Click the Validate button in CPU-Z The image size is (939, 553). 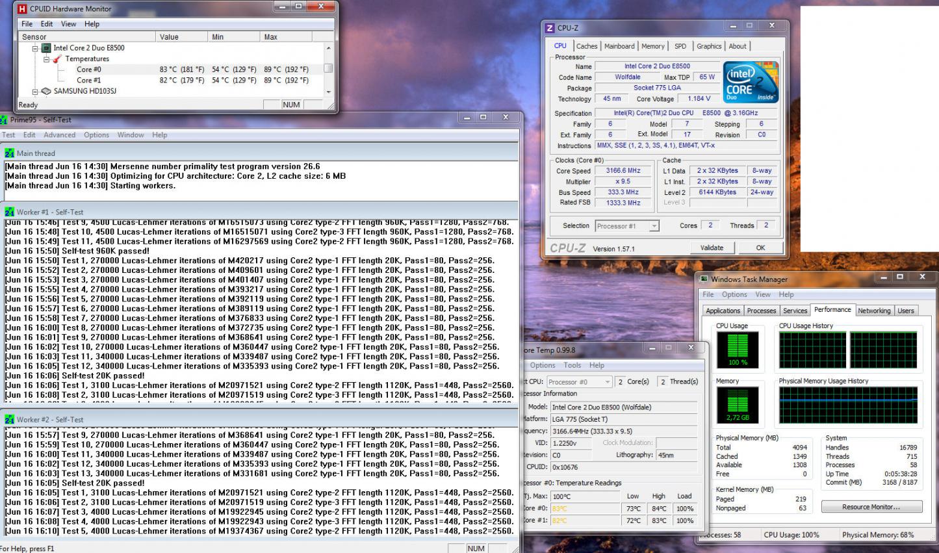click(712, 248)
